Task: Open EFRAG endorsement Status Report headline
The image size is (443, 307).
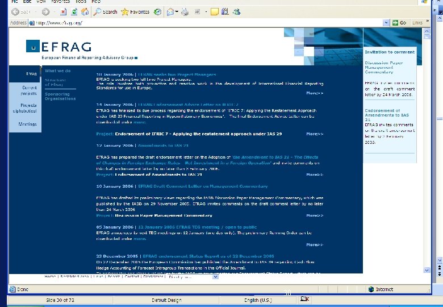Action: coord(208,256)
